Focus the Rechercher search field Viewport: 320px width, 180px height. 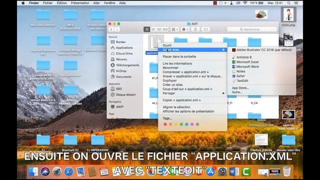[252, 29]
